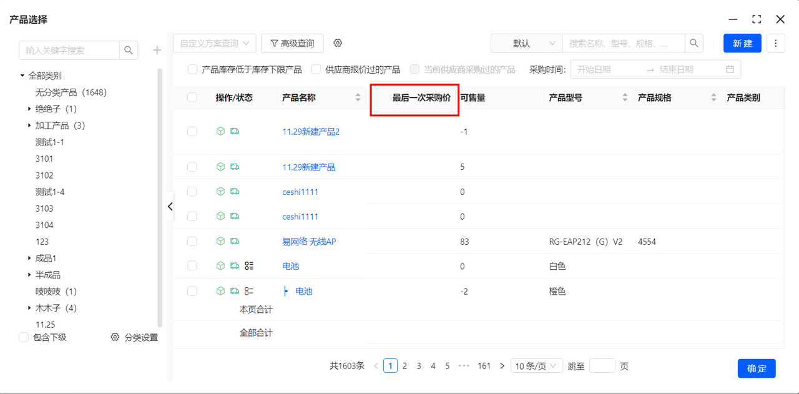
Task: Click the cube icon in 11.29新建产品 row
Action: [x=220, y=167]
